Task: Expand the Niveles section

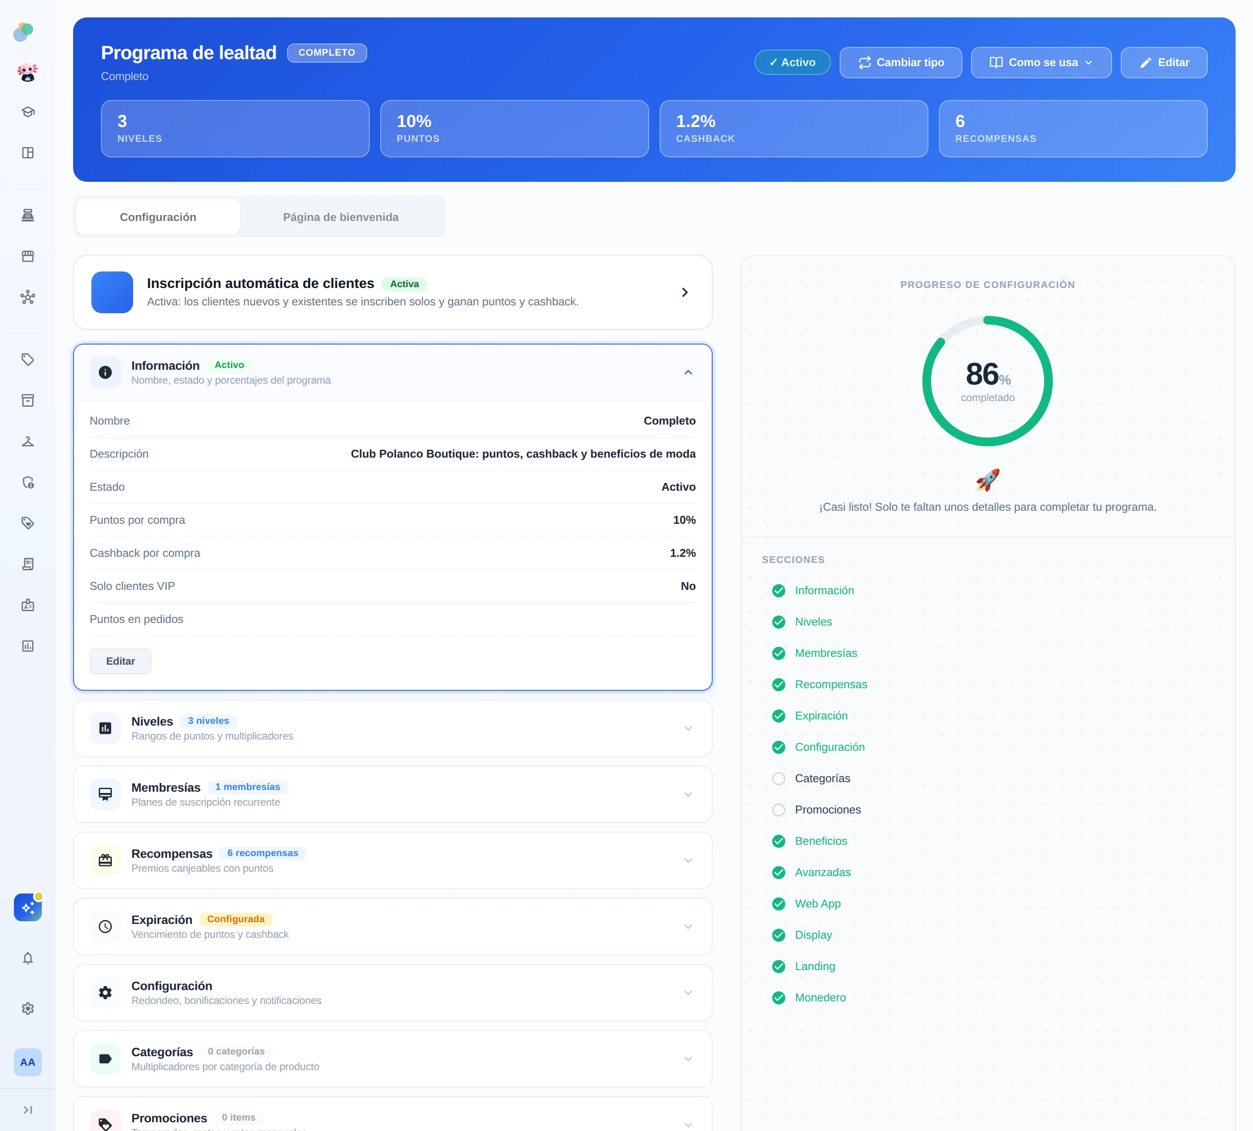Action: [393, 728]
